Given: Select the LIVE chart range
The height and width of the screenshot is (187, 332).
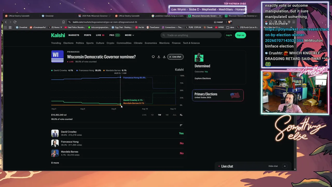Looking at the screenshot, I should [144, 115].
